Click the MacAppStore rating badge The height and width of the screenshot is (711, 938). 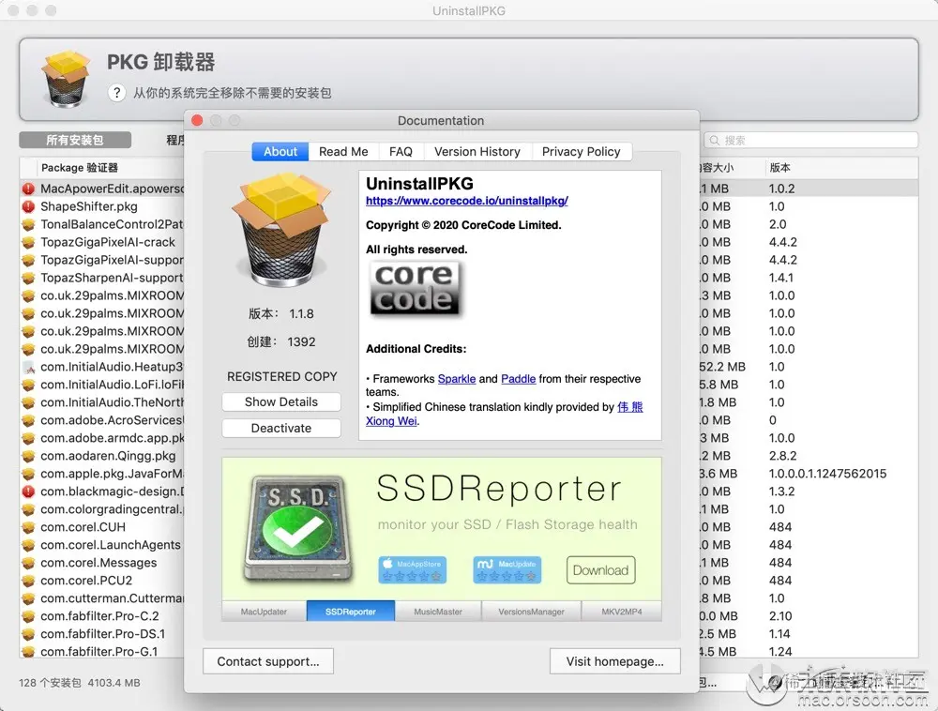[x=412, y=569]
